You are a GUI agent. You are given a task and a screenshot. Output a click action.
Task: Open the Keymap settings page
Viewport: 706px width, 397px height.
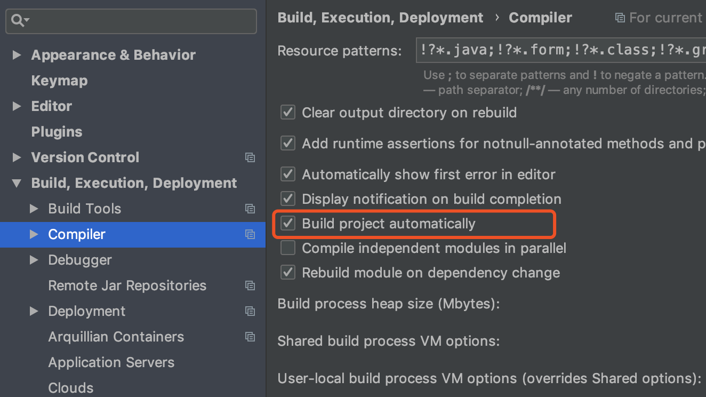[x=59, y=81]
